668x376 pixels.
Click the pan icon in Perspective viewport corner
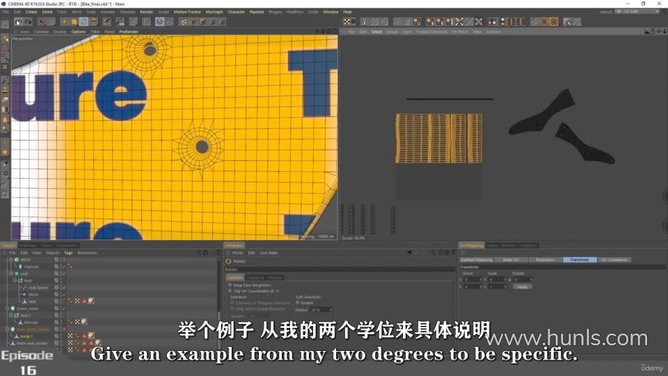317,31
